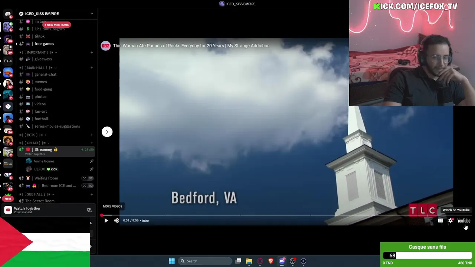
Task: Collapse the SUB HALL category
Action: 37,194
